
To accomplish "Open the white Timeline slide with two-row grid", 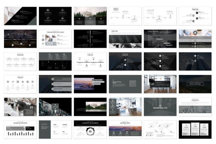I will pos(20,61).
